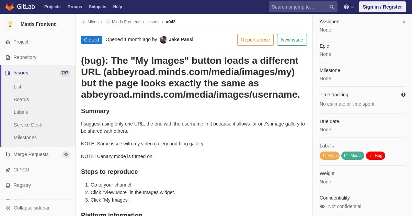Screen dimensions: 412x216
Task: Click the 48 merge requests badge
Action: [x=66, y=155]
